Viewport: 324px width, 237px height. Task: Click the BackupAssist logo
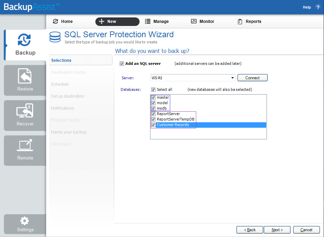(32, 7)
